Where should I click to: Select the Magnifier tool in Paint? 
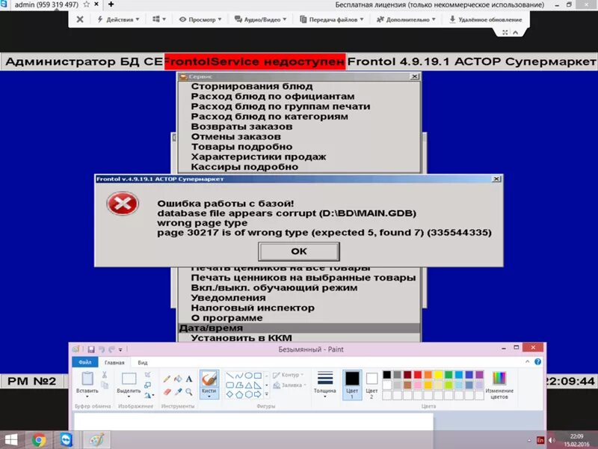[189, 391]
